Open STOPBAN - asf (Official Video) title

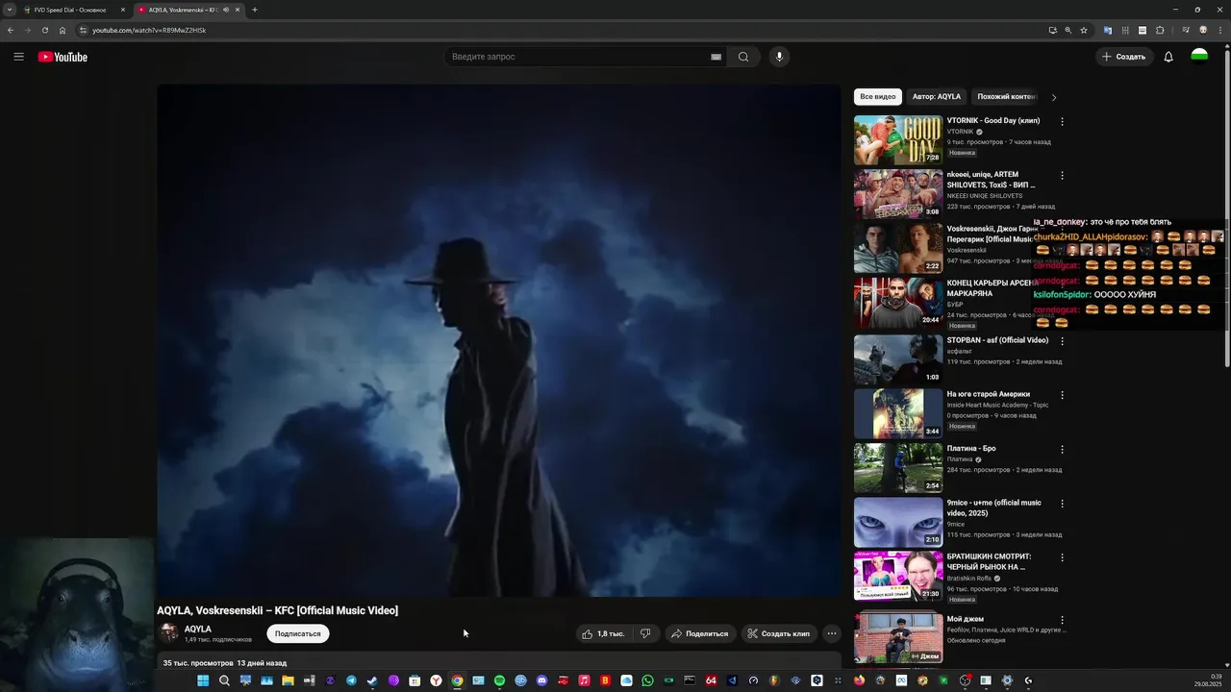997,340
